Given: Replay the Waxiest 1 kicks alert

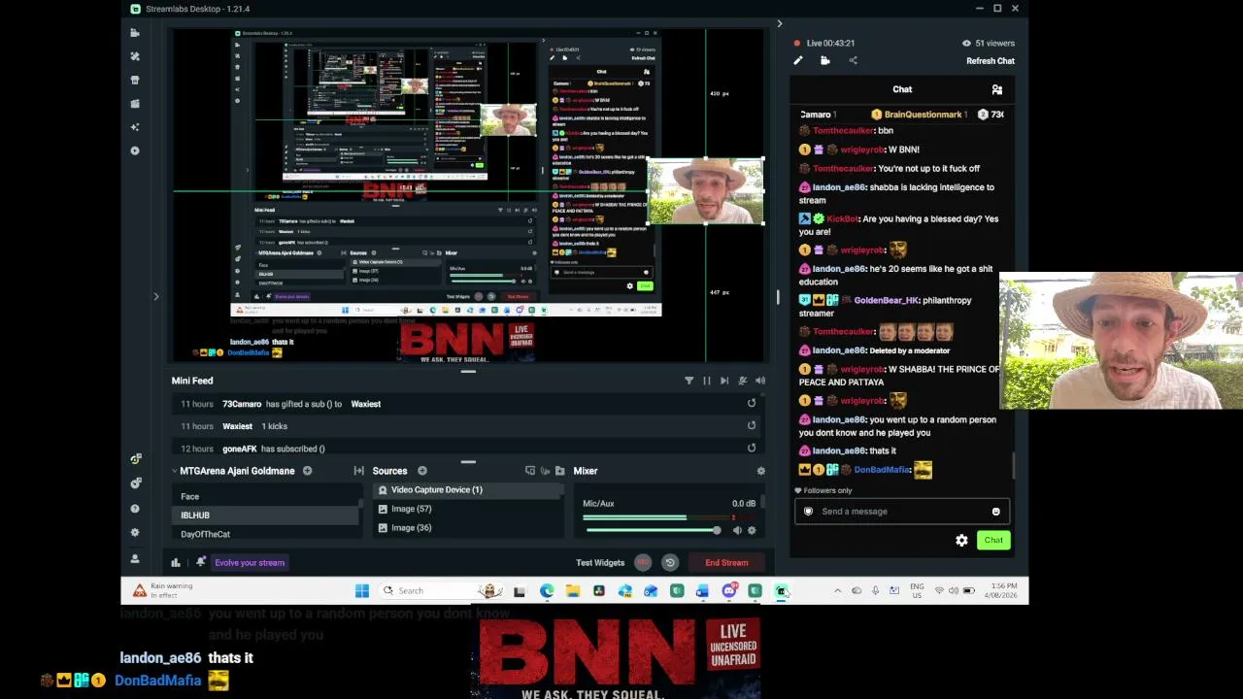Looking at the screenshot, I should pos(752,425).
